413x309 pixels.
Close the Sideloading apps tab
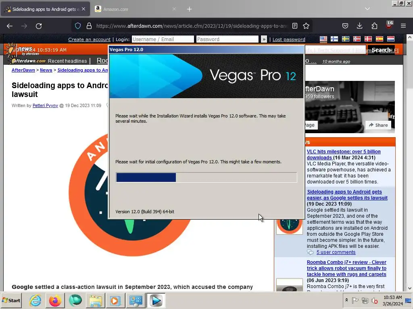pos(83,9)
